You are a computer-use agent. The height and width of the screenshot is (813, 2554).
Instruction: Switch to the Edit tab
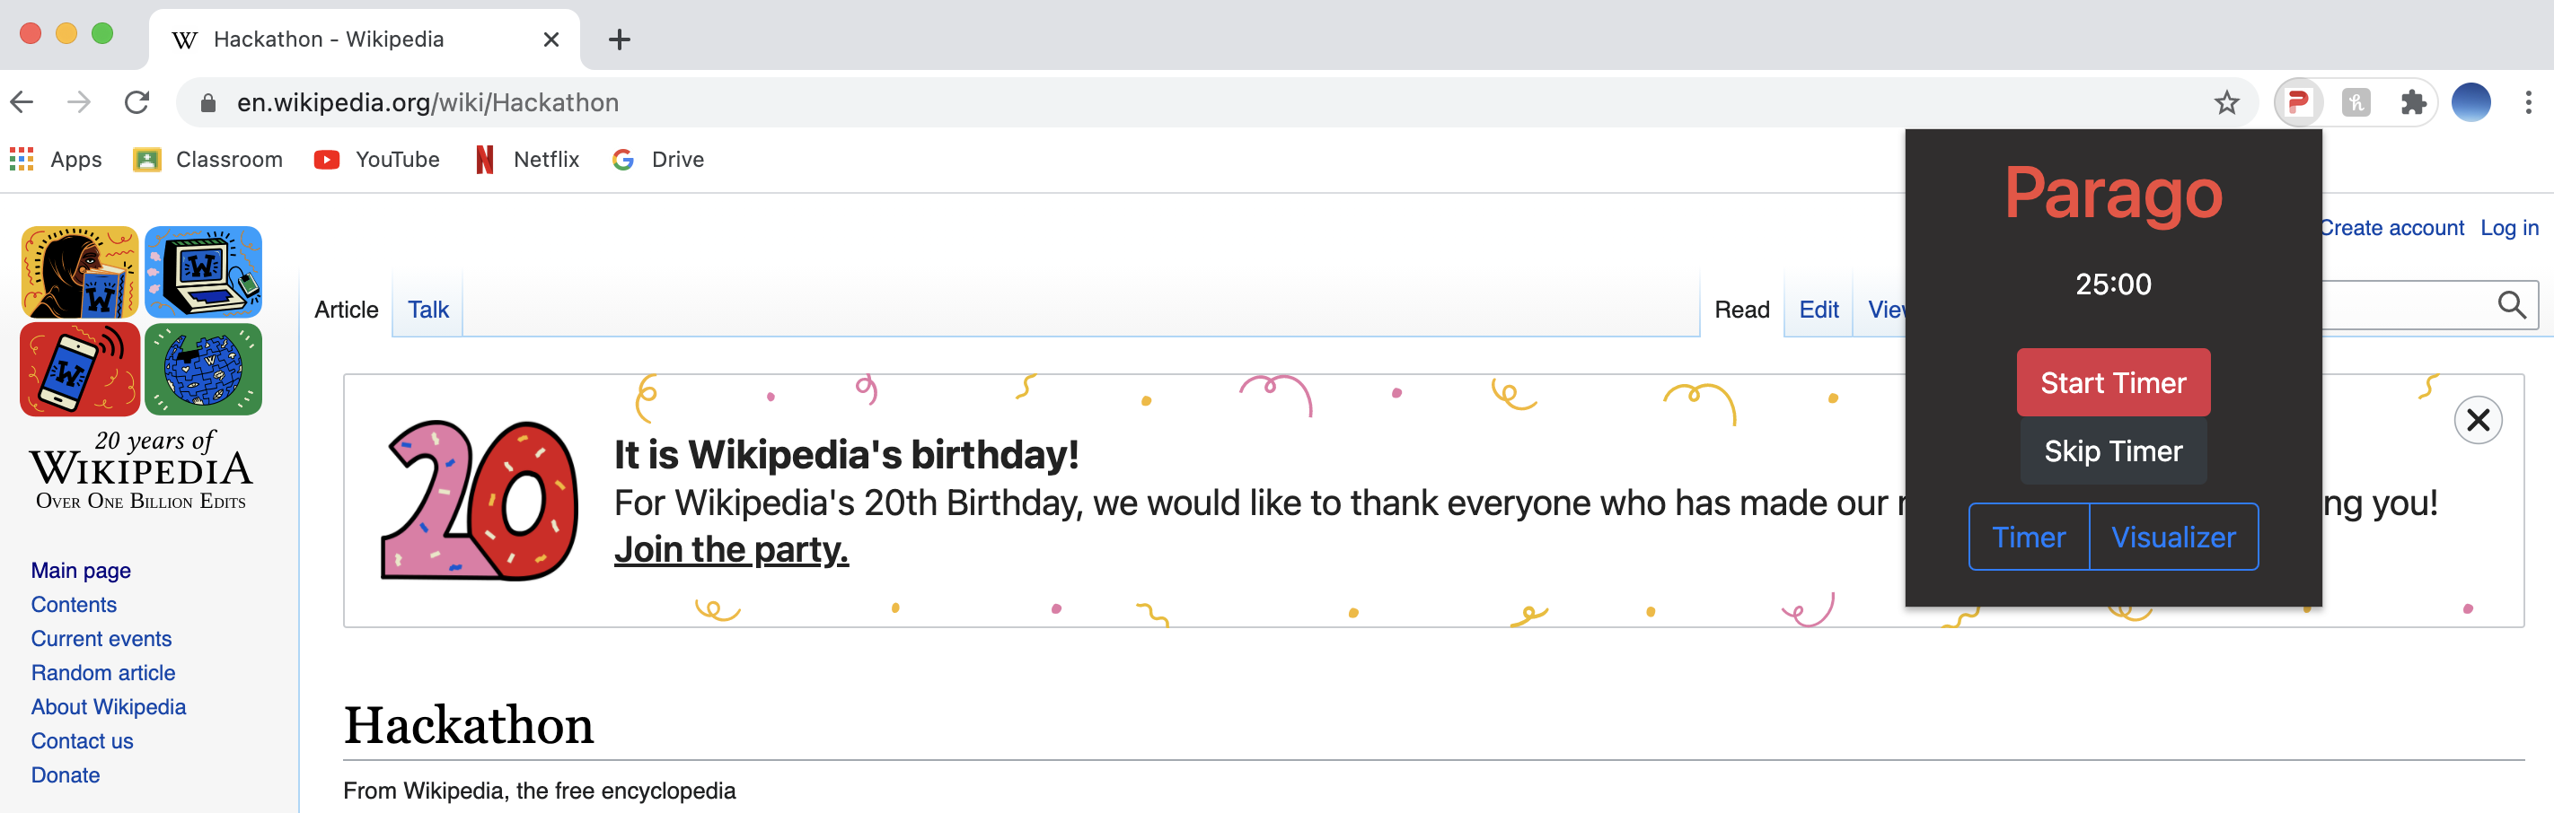coord(1818,310)
